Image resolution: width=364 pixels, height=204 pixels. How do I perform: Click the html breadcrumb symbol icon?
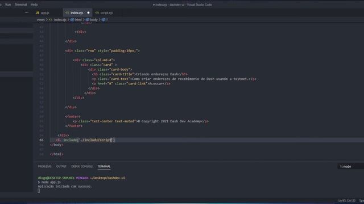72,20
